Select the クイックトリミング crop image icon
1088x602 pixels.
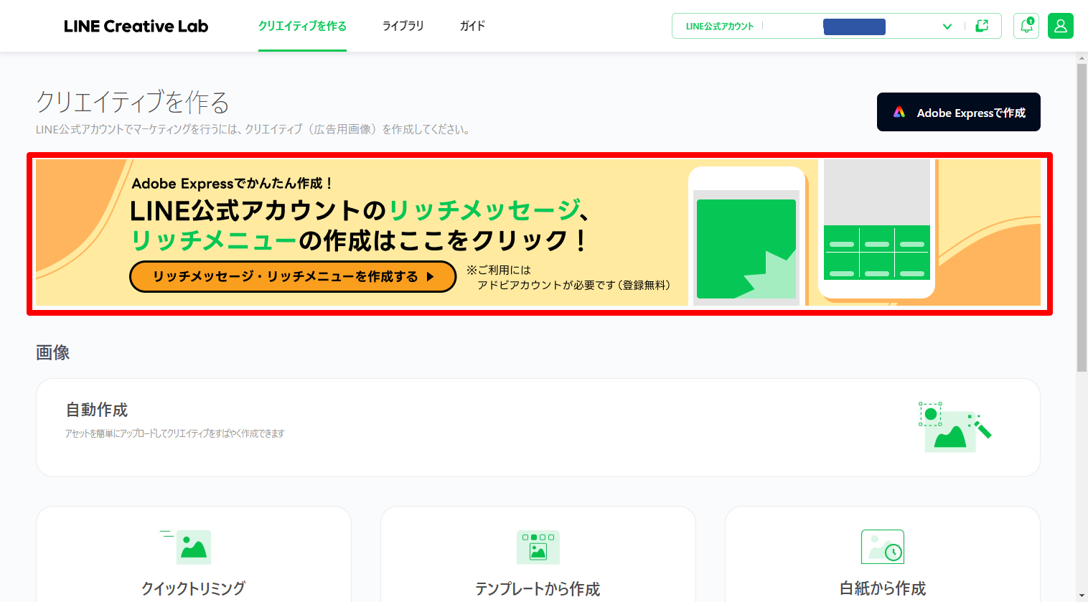[192, 546]
